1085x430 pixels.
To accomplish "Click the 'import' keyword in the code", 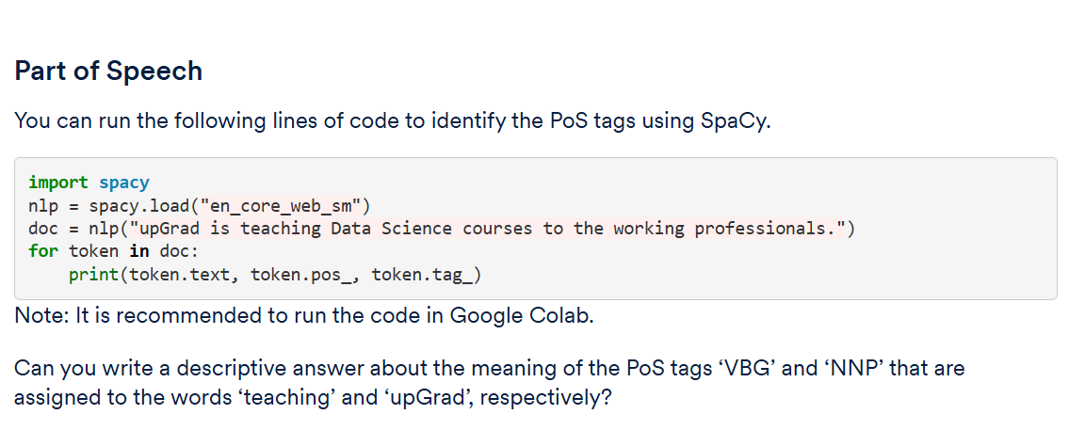I will pyautogui.click(x=57, y=183).
